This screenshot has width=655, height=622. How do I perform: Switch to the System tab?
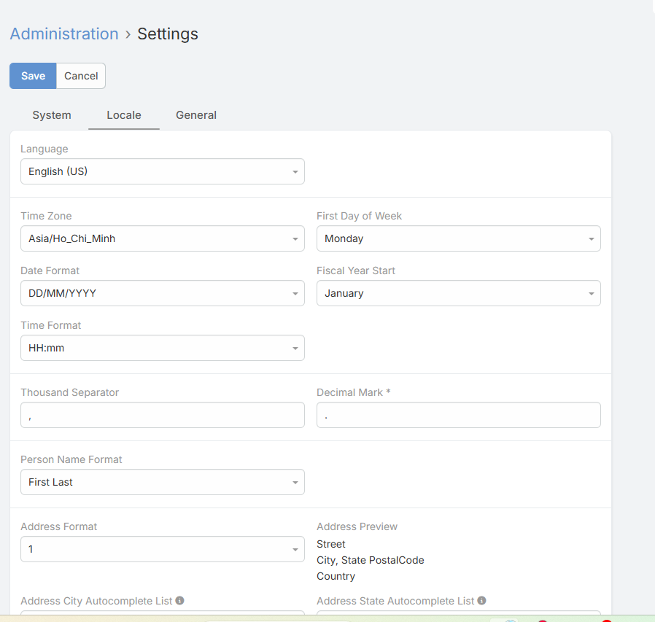pyautogui.click(x=52, y=115)
